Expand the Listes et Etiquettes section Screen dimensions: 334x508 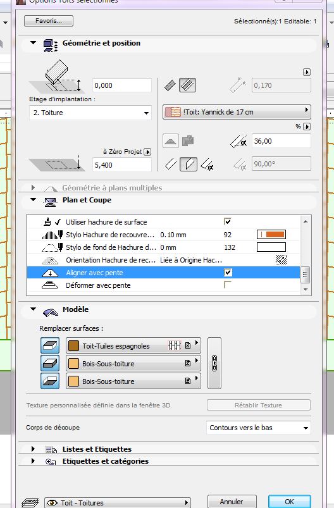click(33, 449)
